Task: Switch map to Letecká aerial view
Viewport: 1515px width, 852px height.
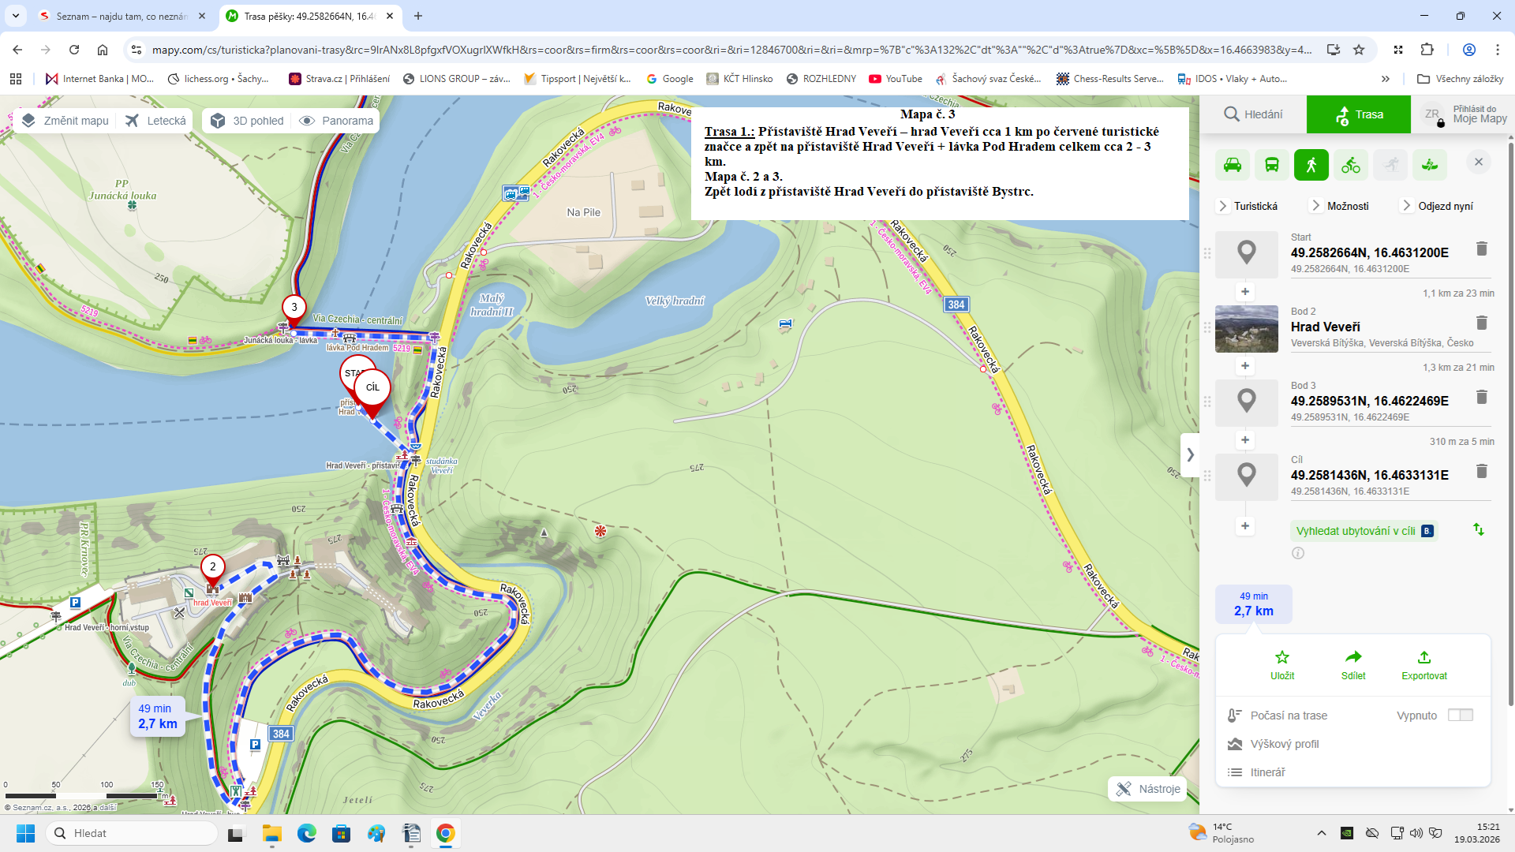Action: pos(157,121)
